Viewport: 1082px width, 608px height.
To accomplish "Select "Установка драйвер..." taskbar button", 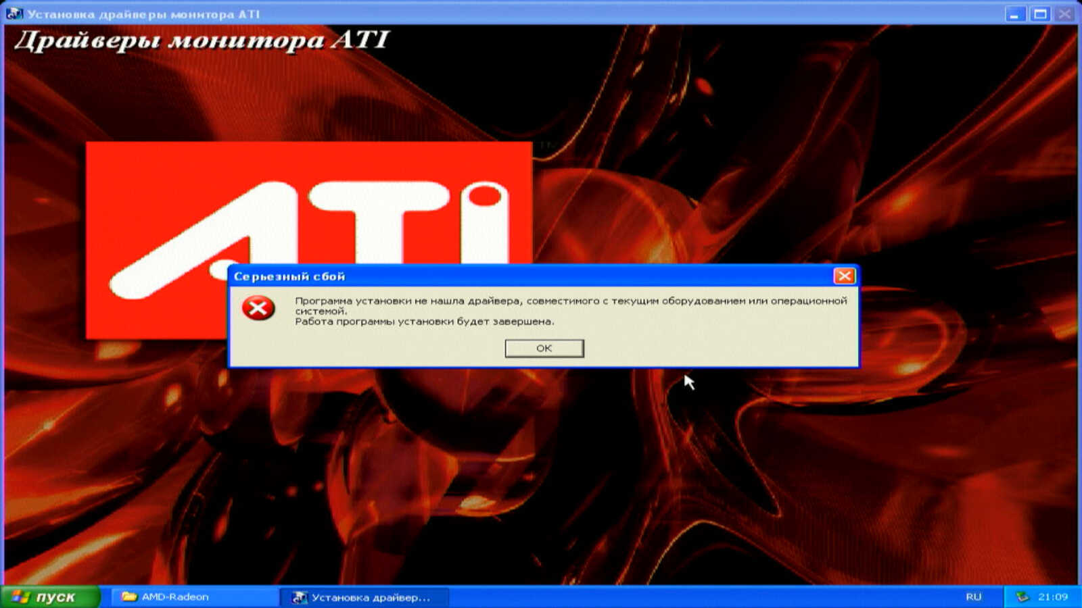I will click(x=365, y=597).
